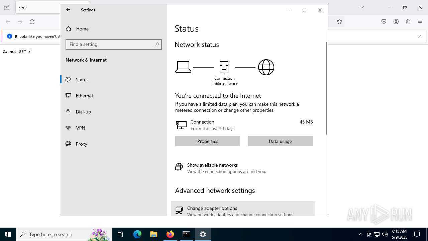Click the Settings window vertical scrollbar
This screenshot has height=241, width=428.
coord(326,88)
